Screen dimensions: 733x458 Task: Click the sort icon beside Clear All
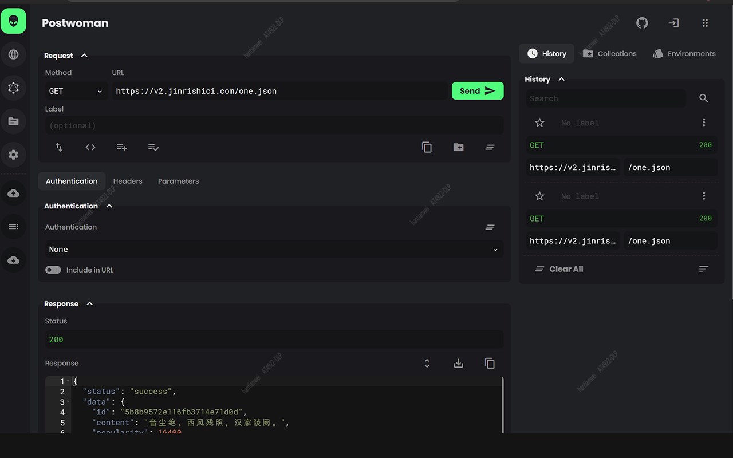[x=704, y=269]
